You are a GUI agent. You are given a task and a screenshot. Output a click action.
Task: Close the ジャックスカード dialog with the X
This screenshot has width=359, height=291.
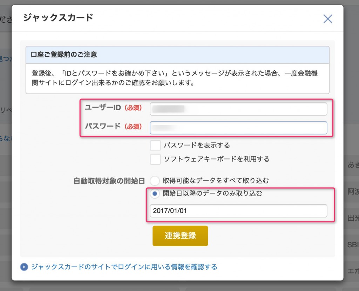coord(328,19)
